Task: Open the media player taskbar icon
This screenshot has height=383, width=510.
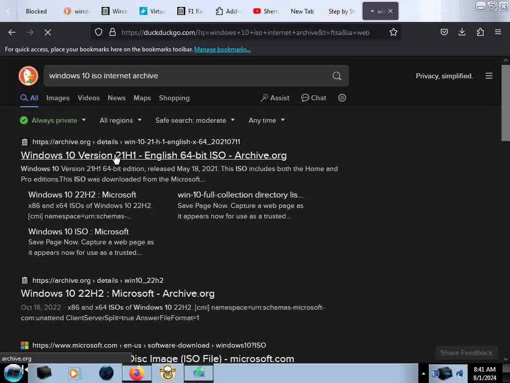Action: tap(74, 373)
